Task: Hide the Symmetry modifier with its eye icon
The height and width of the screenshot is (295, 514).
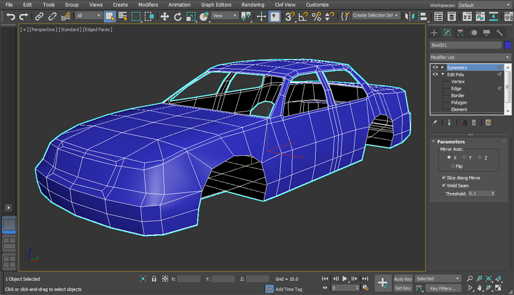Action: click(x=435, y=68)
